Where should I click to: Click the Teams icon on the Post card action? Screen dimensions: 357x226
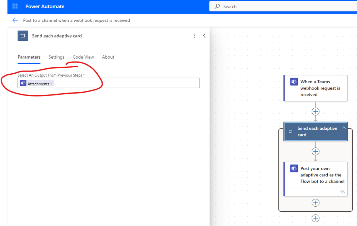point(294,168)
